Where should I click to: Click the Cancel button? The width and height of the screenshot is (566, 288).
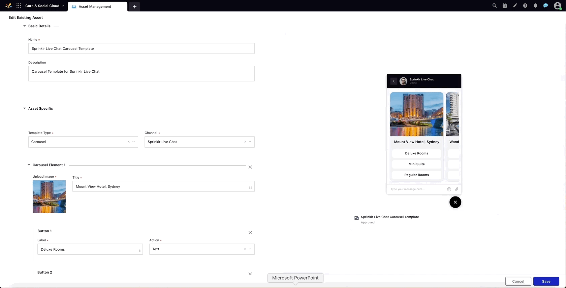tap(518, 281)
